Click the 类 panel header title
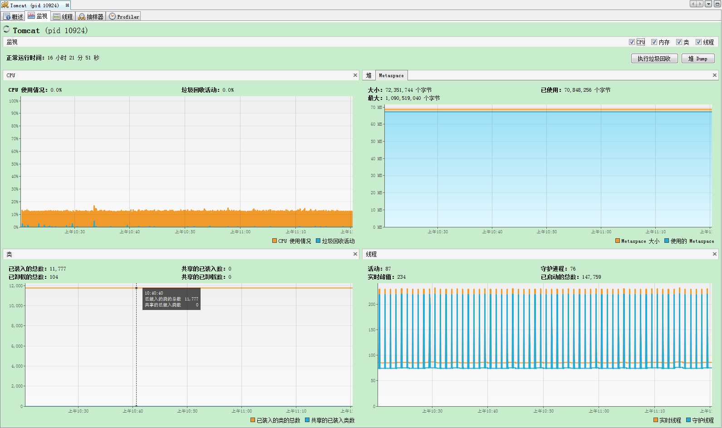This screenshot has height=428, width=722. point(9,254)
